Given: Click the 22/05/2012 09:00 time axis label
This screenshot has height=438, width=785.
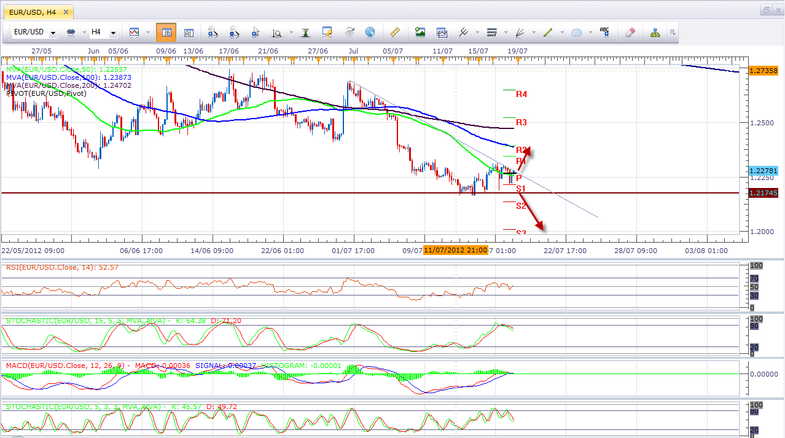Looking at the screenshot, I should click(33, 251).
